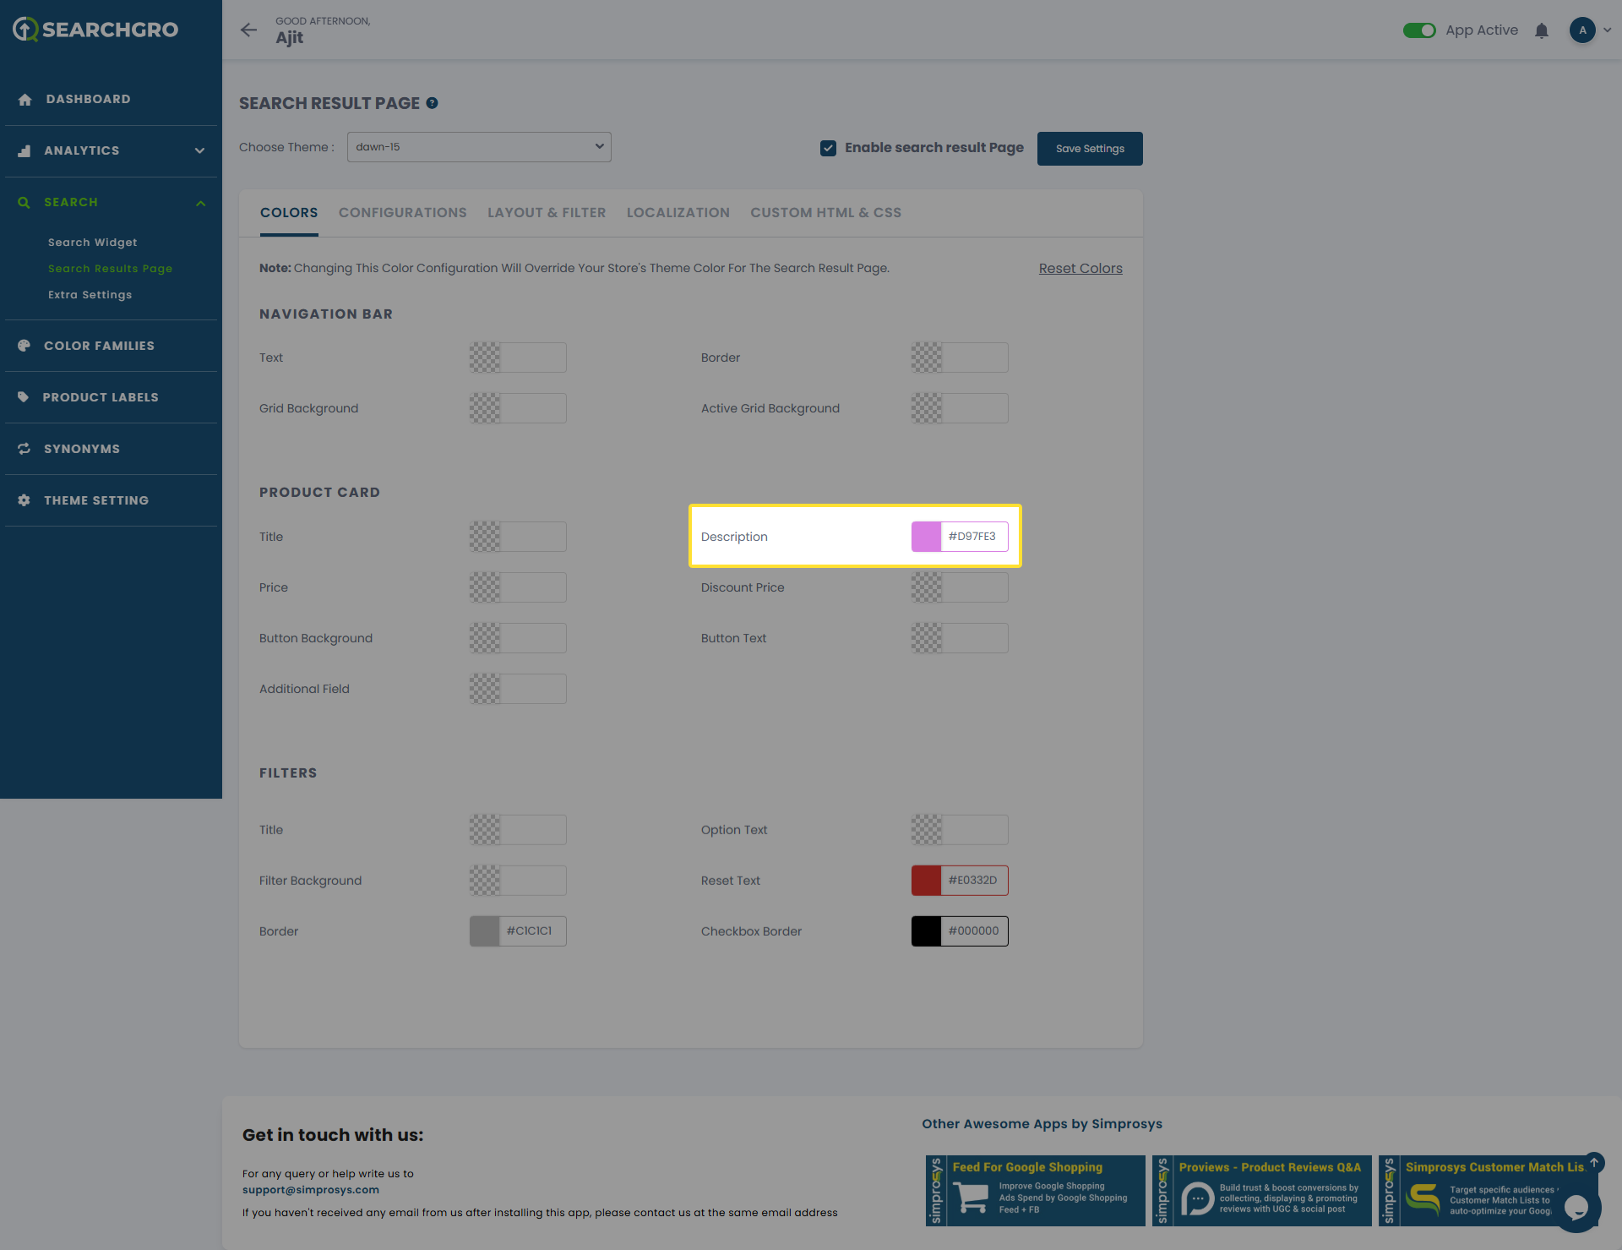Switch to the Configurations tab

coord(402,213)
